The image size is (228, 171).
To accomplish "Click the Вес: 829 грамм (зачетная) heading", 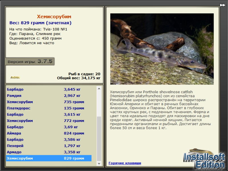I will pyautogui.click(x=40, y=23).
